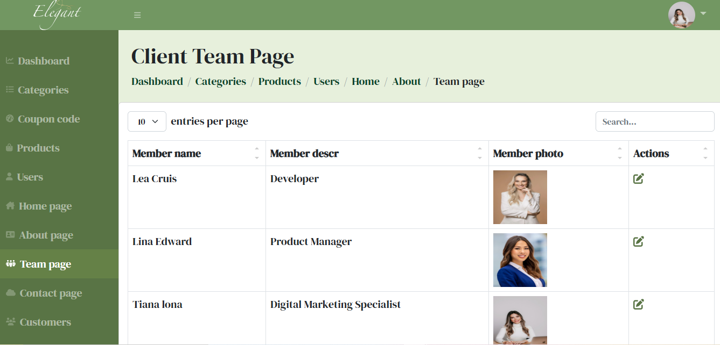Open Lina Edward's member photo thumbnail
The width and height of the screenshot is (720, 345).
click(520, 260)
